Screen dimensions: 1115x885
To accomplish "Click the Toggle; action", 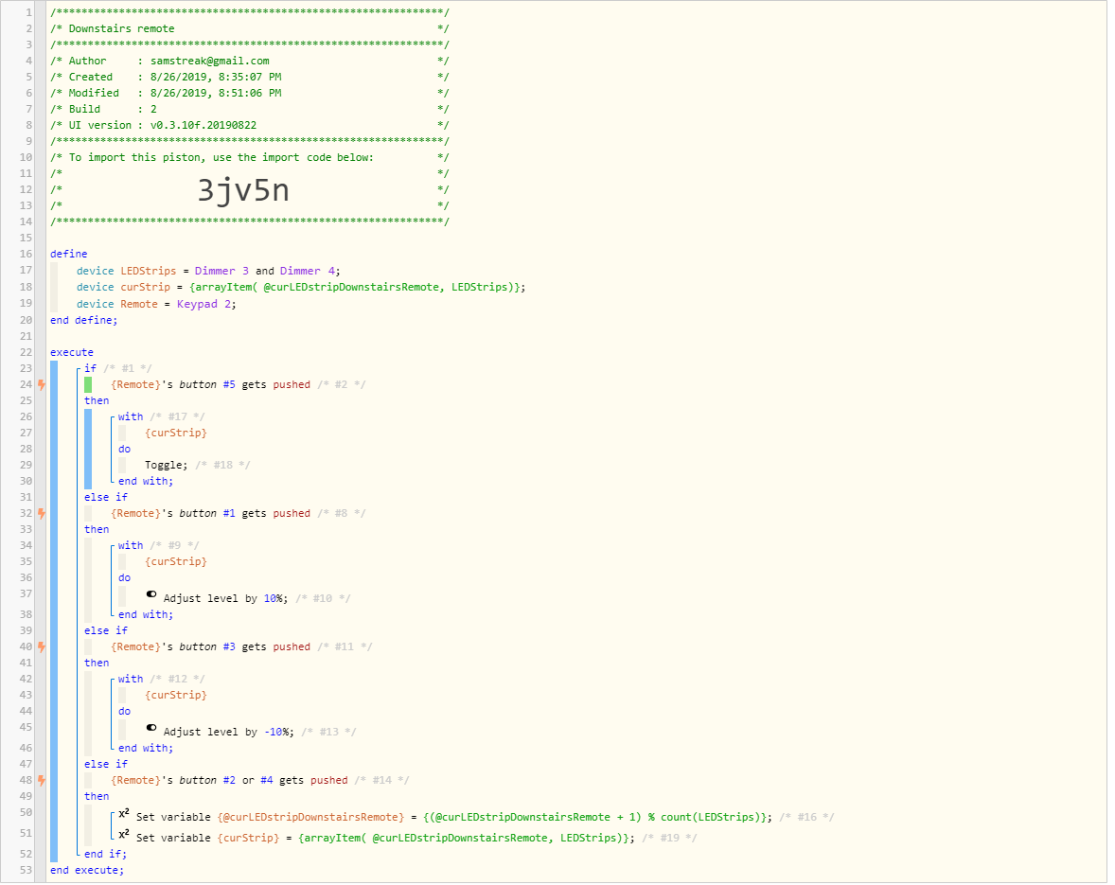I will point(166,465).
